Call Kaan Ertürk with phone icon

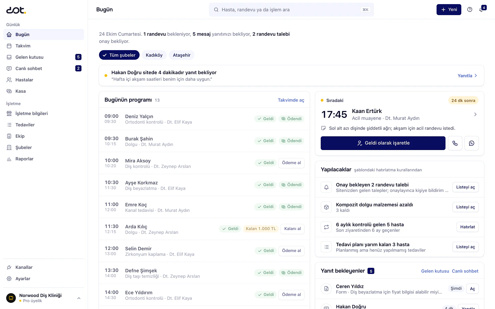pos(455,143)
